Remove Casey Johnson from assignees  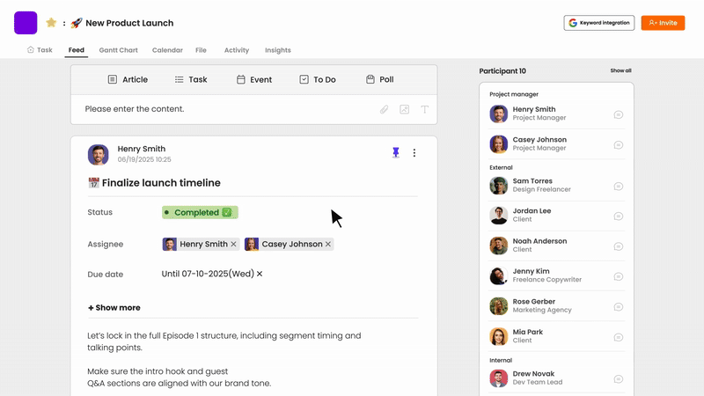point(328,245)
